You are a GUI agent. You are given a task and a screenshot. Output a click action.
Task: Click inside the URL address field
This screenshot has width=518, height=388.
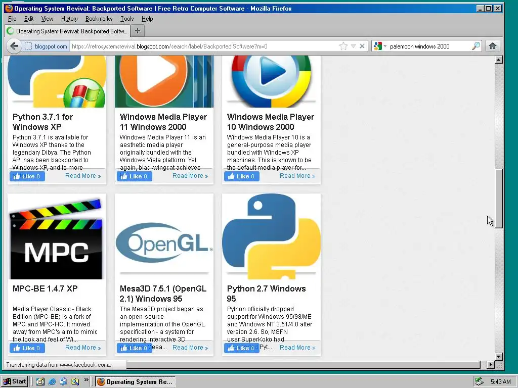click(x=203, y=46)
